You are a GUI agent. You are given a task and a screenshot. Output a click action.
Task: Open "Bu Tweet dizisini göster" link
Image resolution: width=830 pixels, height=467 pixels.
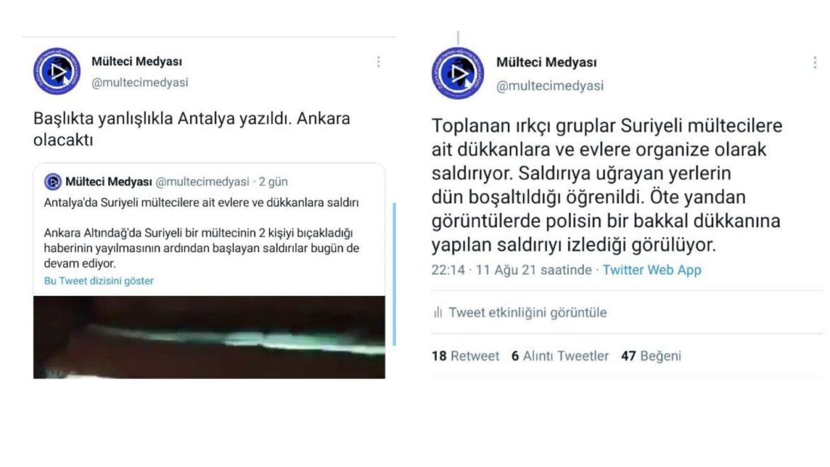[99, 280]
